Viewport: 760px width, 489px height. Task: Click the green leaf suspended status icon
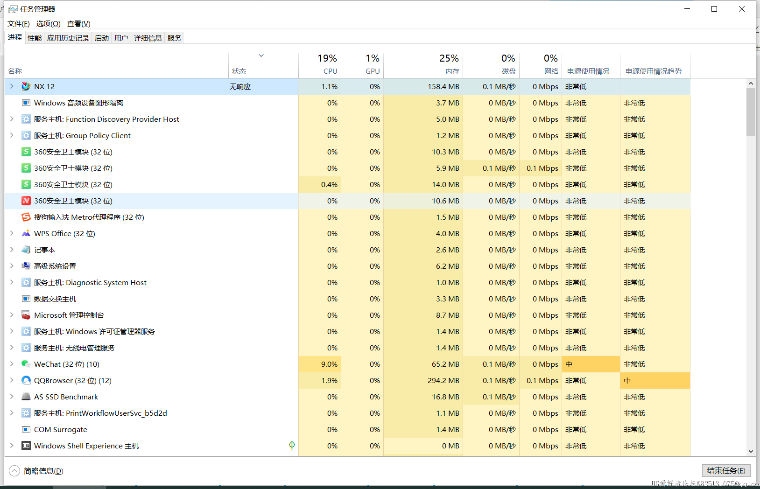click(292, 445)
